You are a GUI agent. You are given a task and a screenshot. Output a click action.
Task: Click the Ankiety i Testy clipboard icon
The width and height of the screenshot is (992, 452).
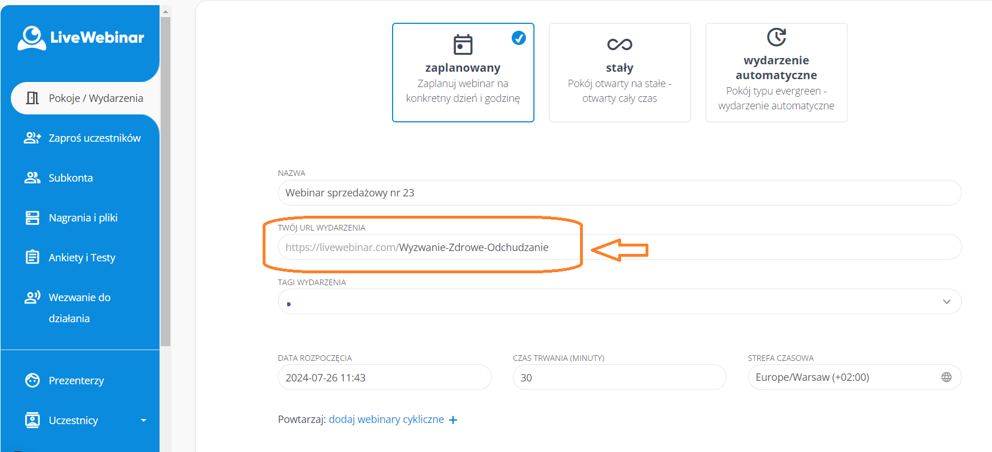tap(32, 257)
